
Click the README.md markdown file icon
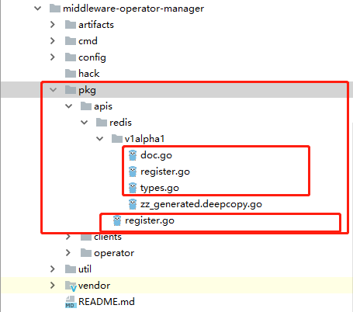(70, 302)
